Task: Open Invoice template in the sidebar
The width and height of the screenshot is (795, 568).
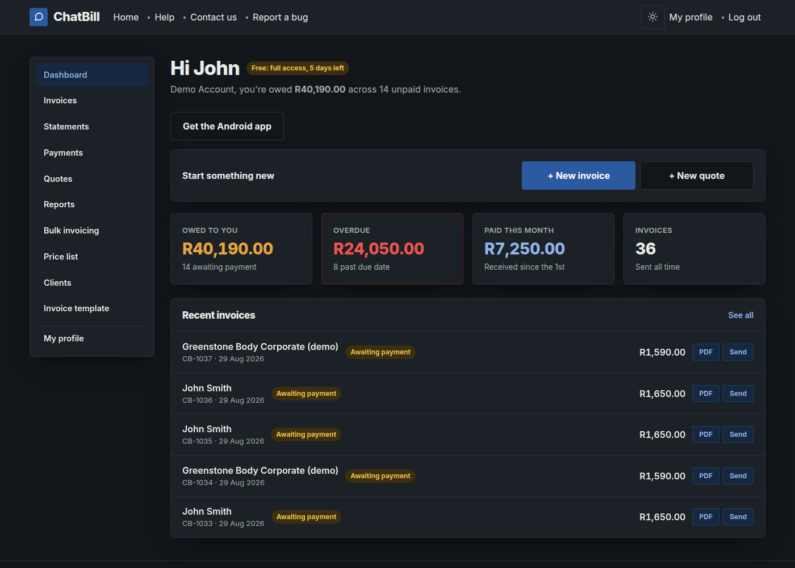Action: tap(92, 308)
